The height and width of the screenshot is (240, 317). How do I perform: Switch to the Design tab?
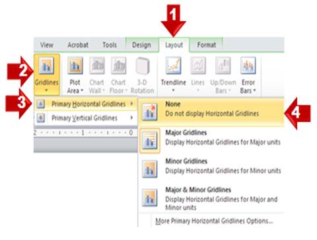pyautogui.click(x=141, y=45)
